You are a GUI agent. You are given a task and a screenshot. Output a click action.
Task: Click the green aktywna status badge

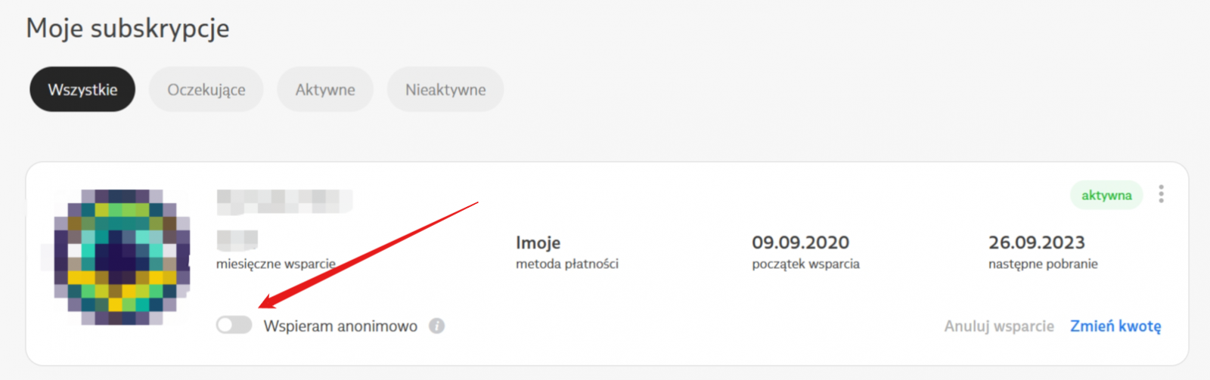pyautogui.click(x=1106, y=195)
